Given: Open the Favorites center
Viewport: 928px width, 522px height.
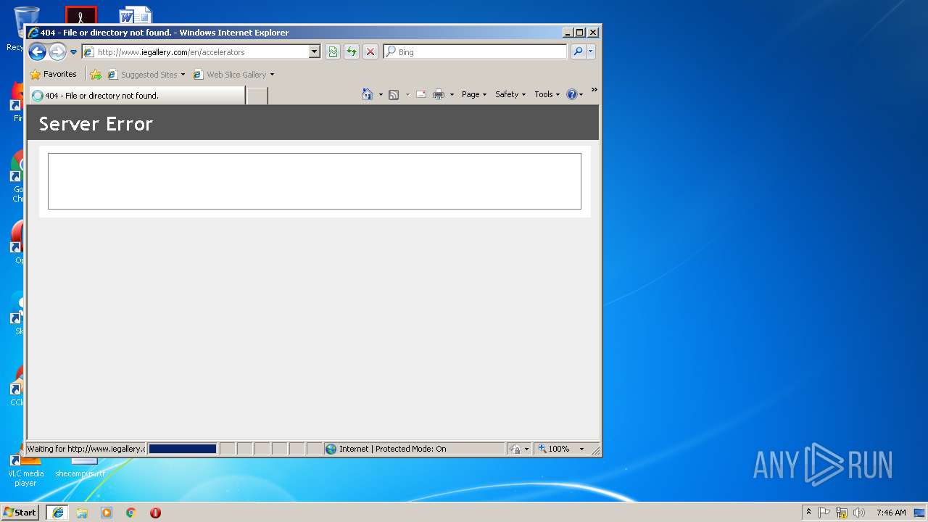Looking at the screenshot, I should click(x=53, y=74).
